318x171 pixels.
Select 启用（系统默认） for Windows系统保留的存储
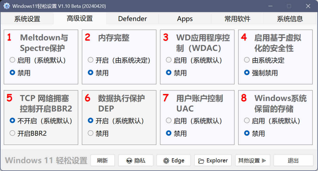coord(247,121)
